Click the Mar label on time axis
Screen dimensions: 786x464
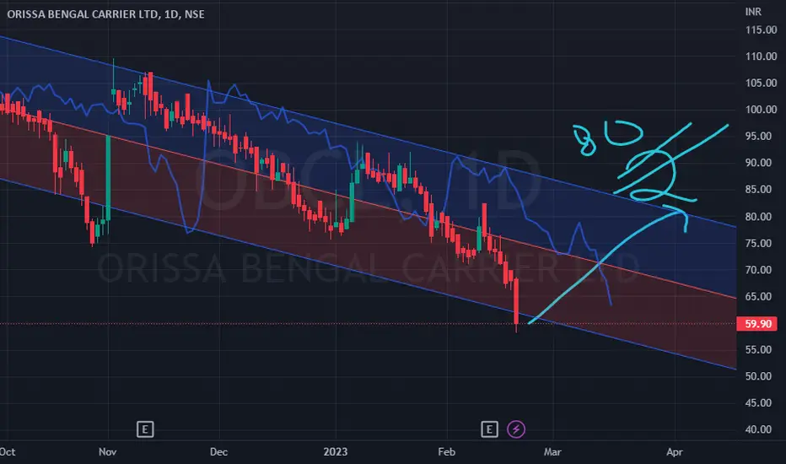point(552,452)
